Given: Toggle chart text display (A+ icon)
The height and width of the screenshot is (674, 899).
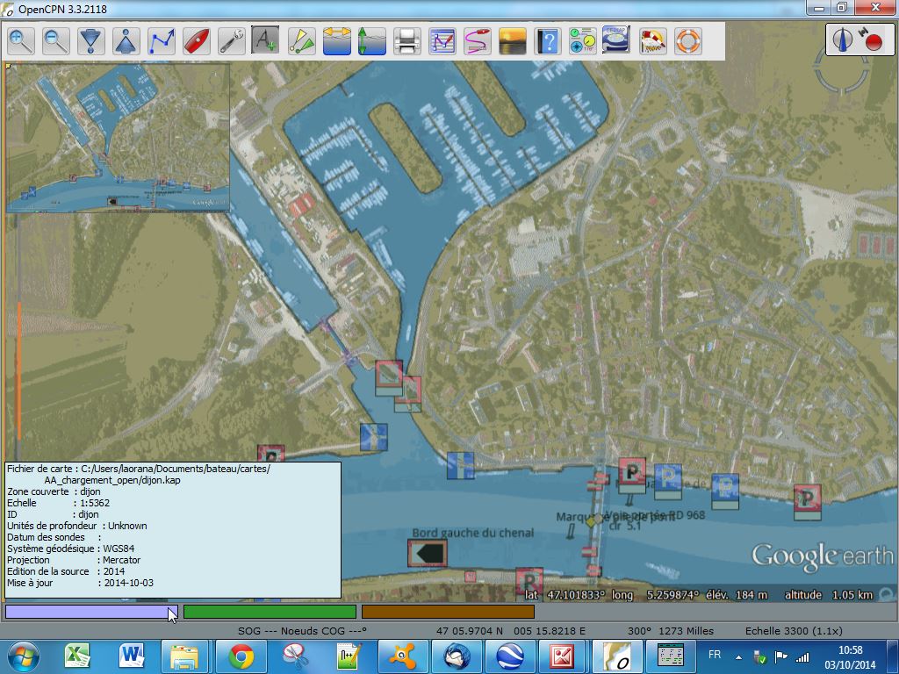Looking at the screenshot, I should coord(266,41).
